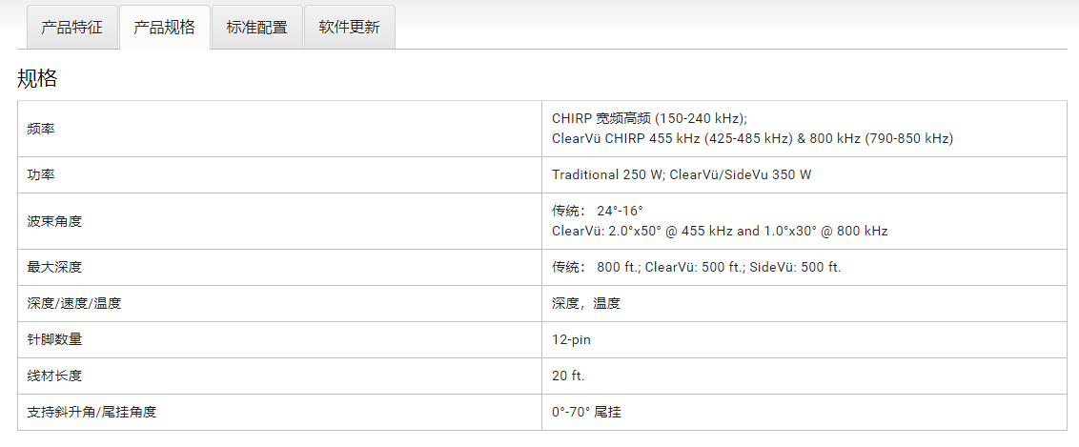Click the 频率 row label
The width and height of the screenshot is (1079, 447).
(x=41, y=129)
